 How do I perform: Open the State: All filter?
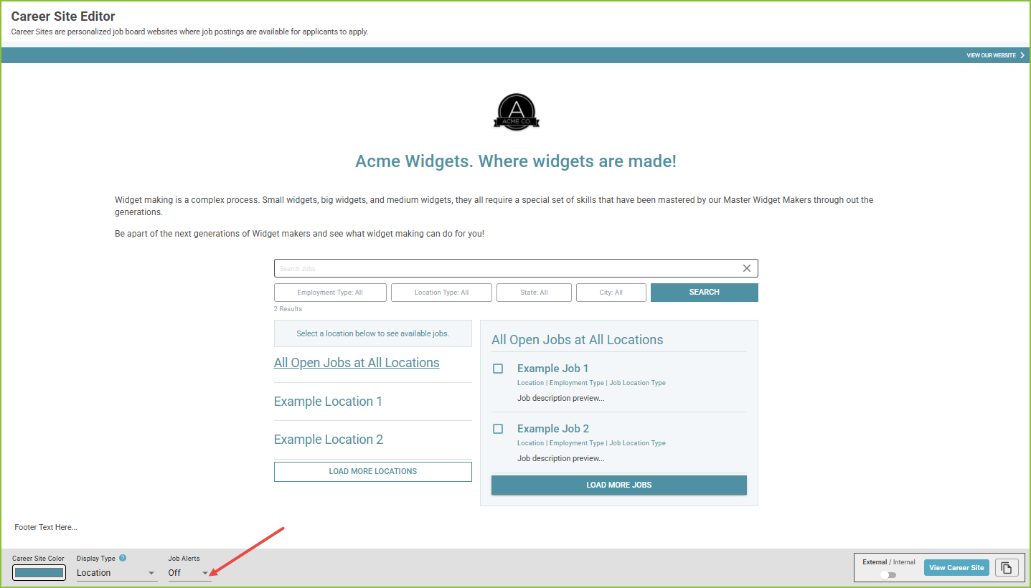click(x=534, y=293)
